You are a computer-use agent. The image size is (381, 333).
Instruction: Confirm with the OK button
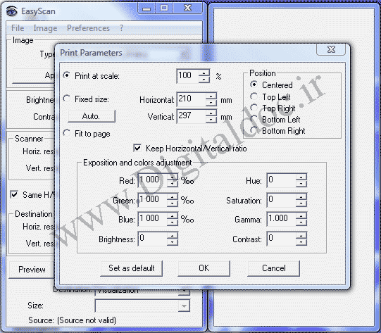pyautogui.click(x=204, y=268)
